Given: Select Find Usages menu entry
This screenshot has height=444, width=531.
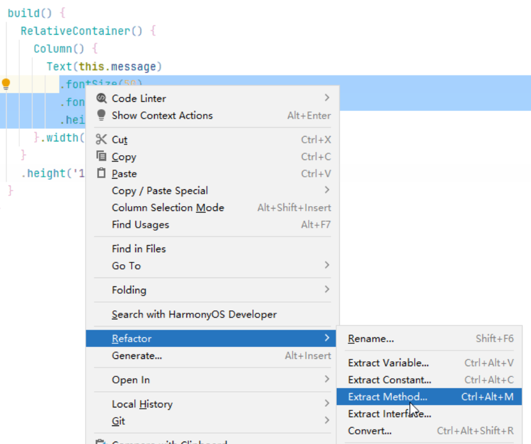Looking at the screenshot, I should [x=140, y=225].
